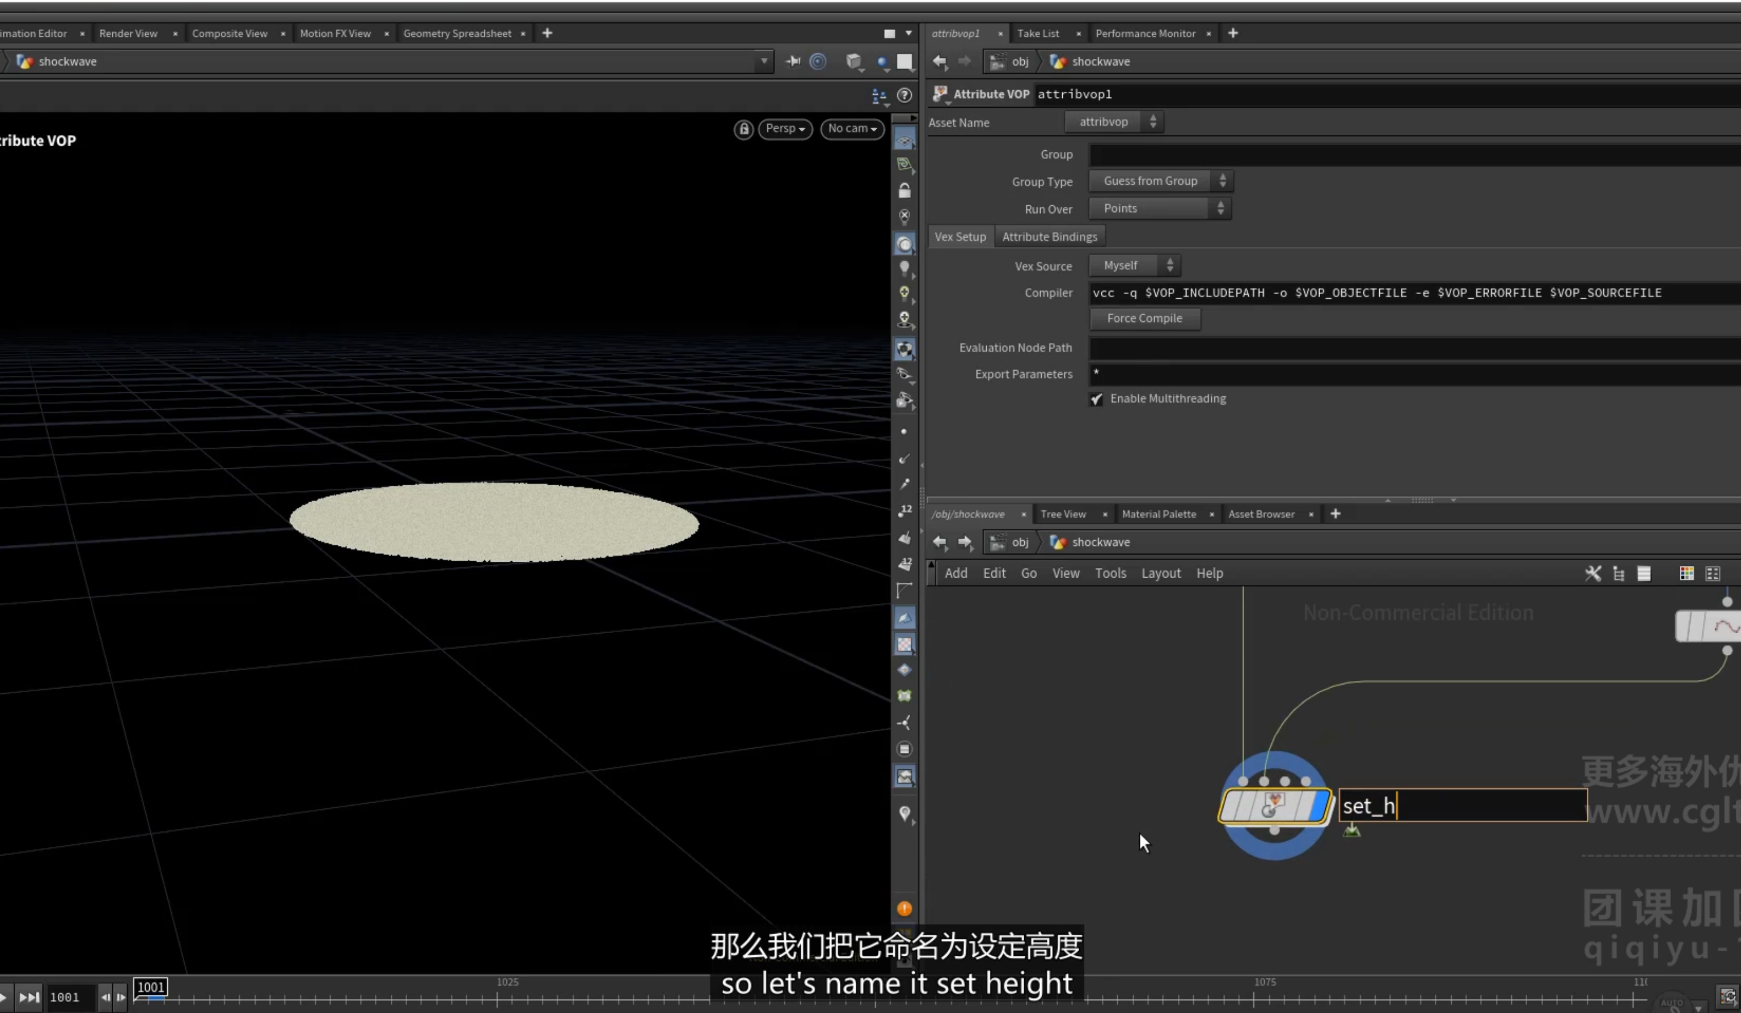Click the viewport help question-mark icon
This screenshot has width=1741, height=1013.
coord(905,95)
